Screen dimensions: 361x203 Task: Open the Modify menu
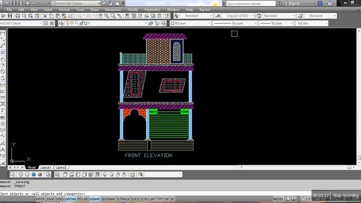click(133, 10)
